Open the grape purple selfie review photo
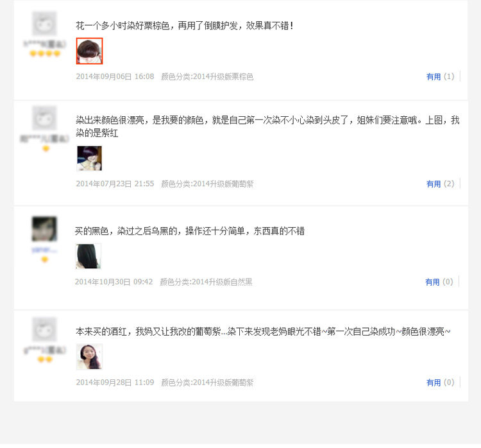 pos(89,356)
